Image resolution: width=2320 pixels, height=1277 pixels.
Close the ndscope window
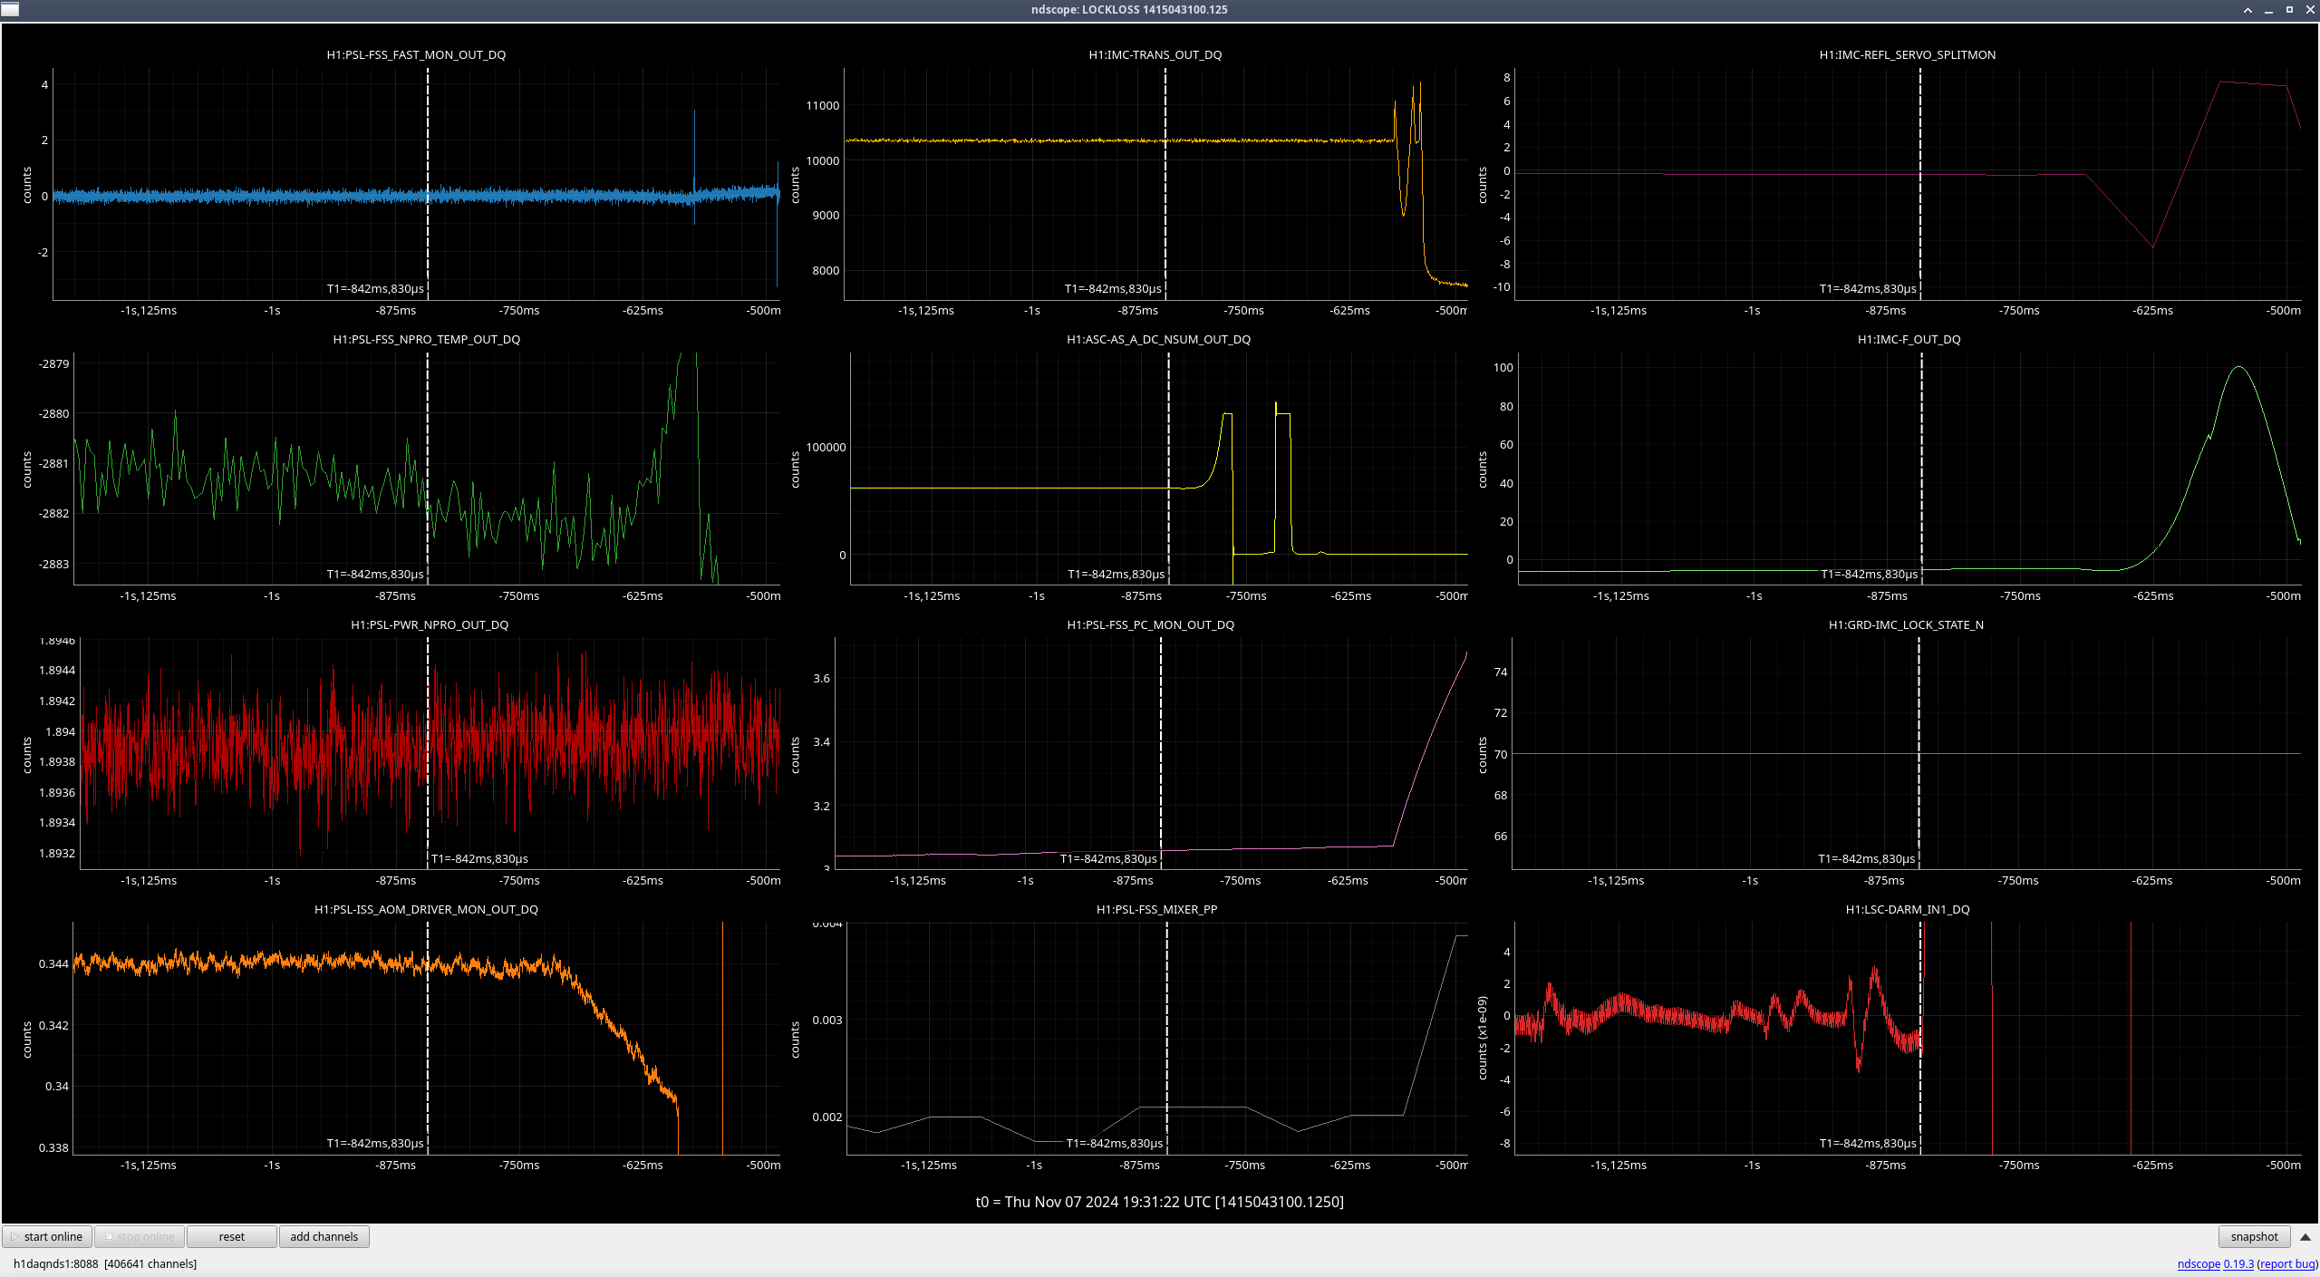pos(2310,10)
